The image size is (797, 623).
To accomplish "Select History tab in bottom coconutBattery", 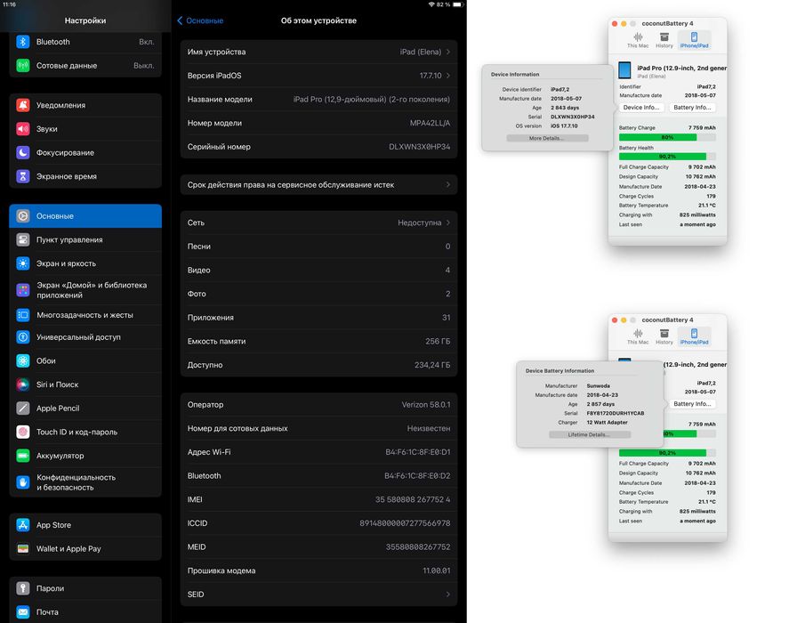I will point(664,336).
